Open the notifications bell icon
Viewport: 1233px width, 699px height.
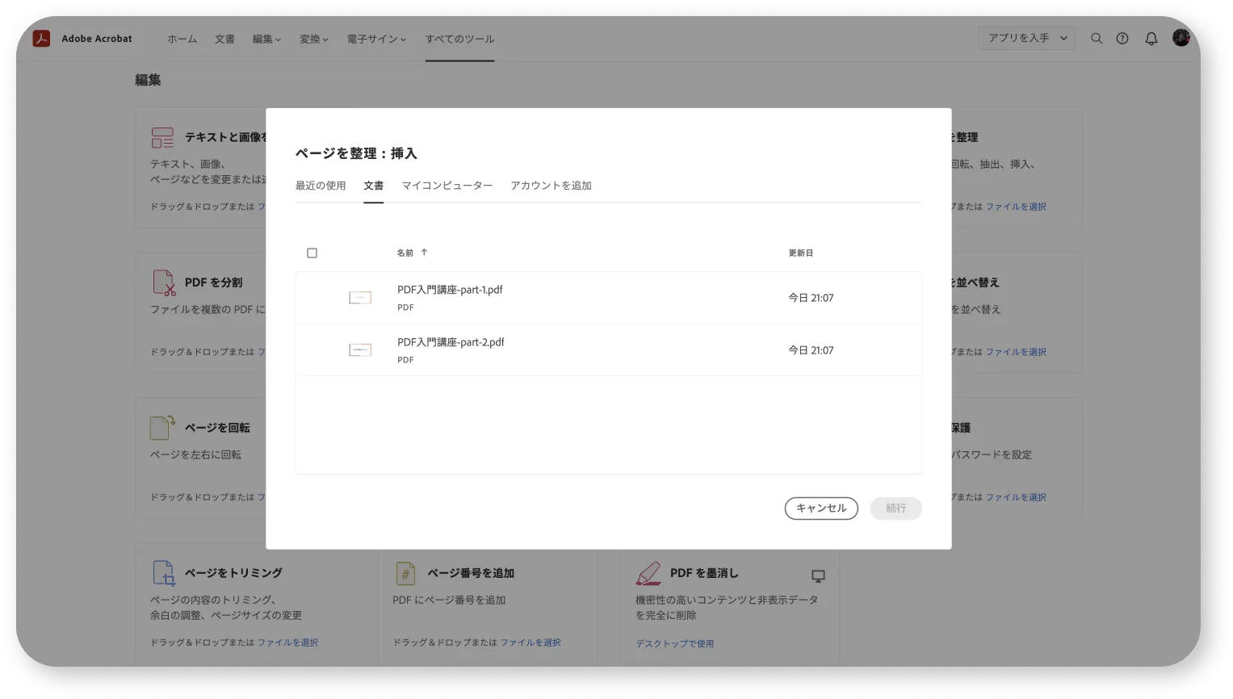(x=1151, y=38)
